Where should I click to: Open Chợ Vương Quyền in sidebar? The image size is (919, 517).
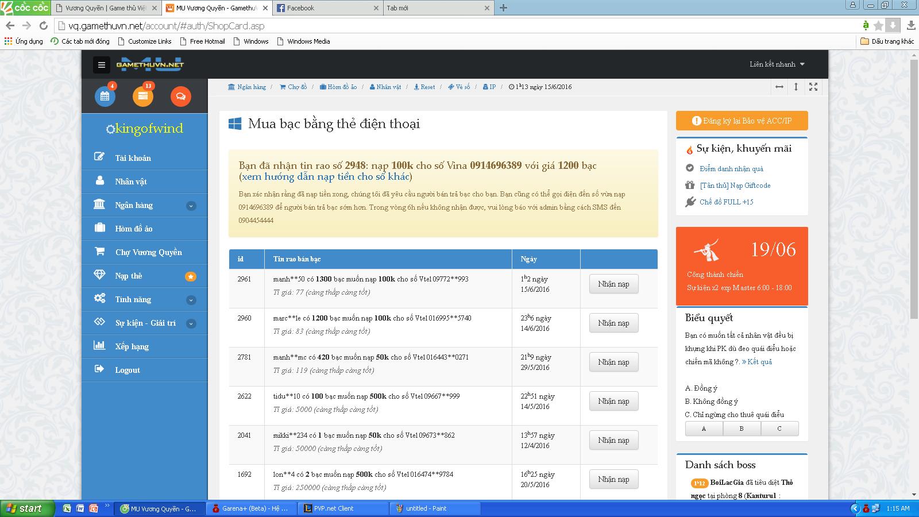tap(148, 252)
